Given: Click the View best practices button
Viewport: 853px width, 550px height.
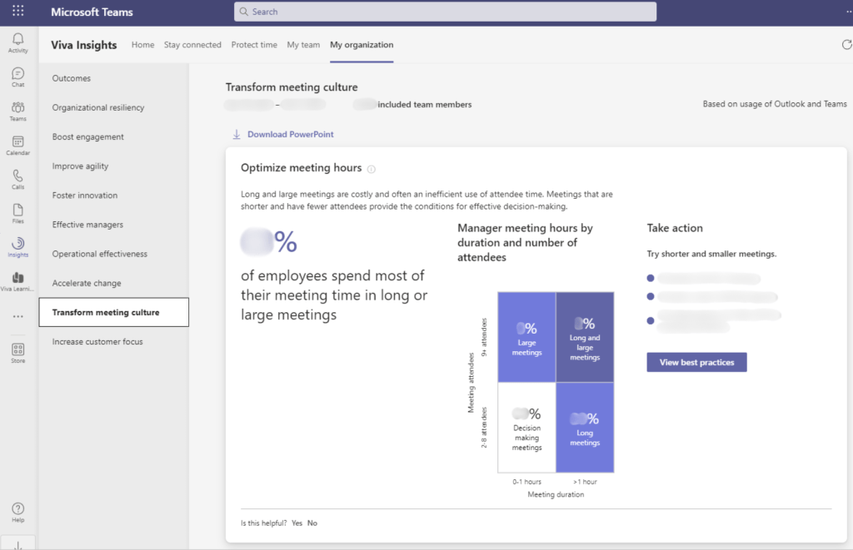Looking at the screenshot, I should coord(696,362).
